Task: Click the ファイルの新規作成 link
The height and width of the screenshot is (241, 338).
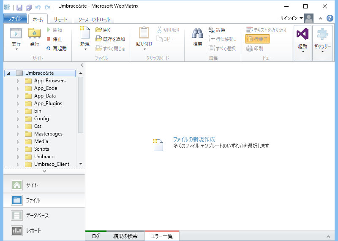Action: (194, 139)
